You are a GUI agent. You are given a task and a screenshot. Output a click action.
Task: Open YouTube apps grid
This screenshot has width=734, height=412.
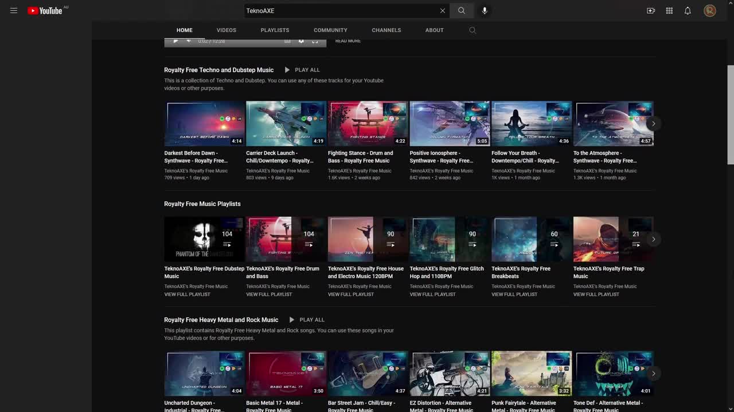tap(669, 10)
